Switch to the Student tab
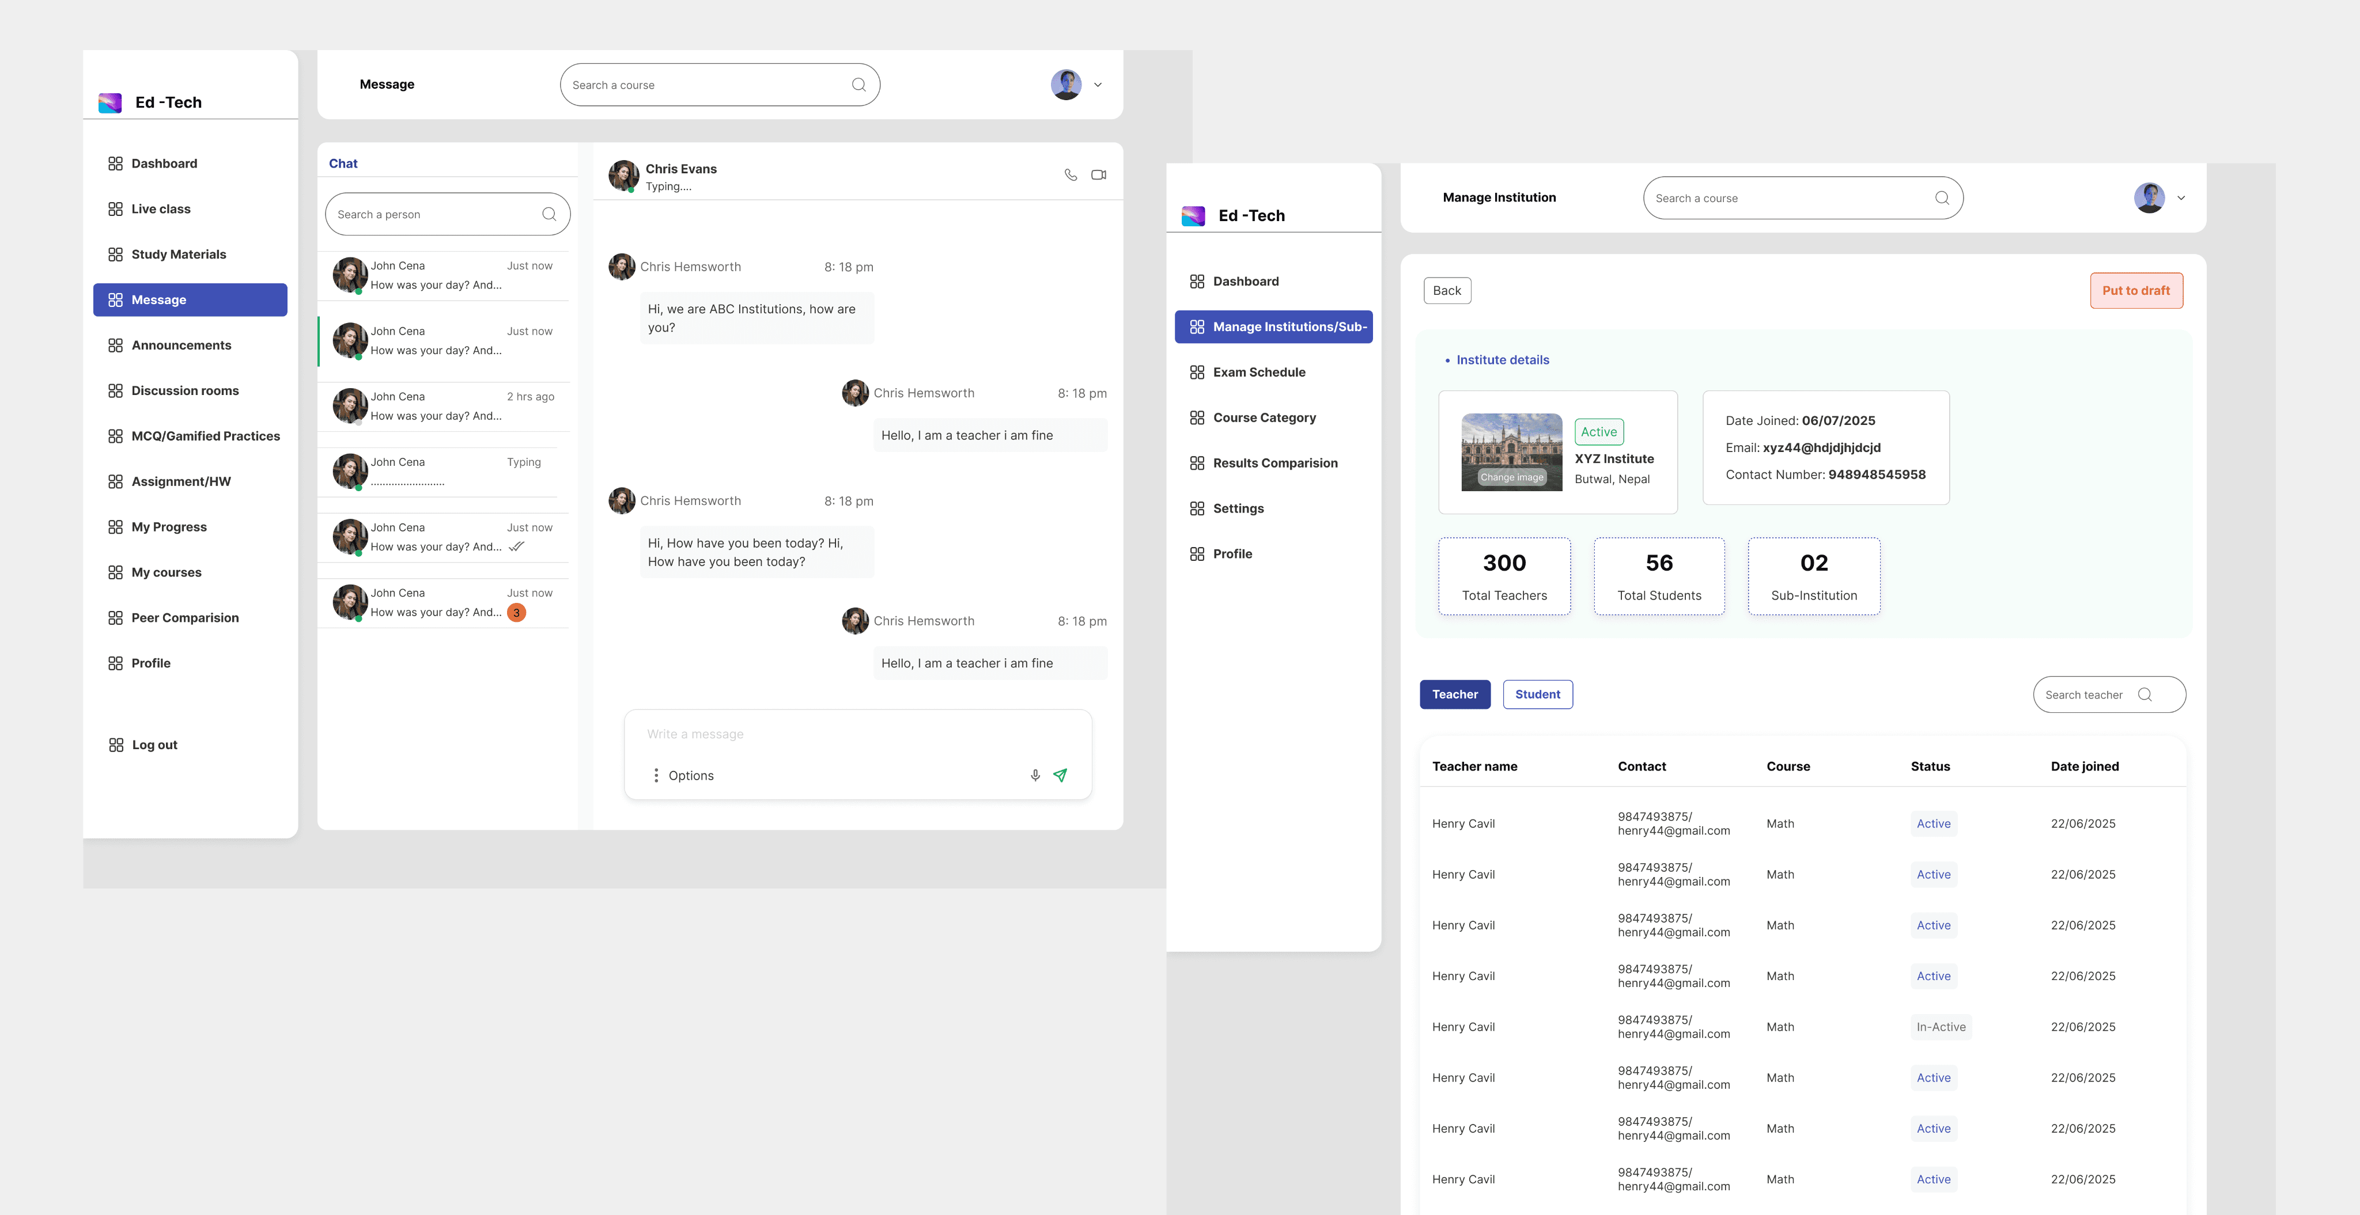This screenshot has height=1215, width=2360. point(1537,695)
